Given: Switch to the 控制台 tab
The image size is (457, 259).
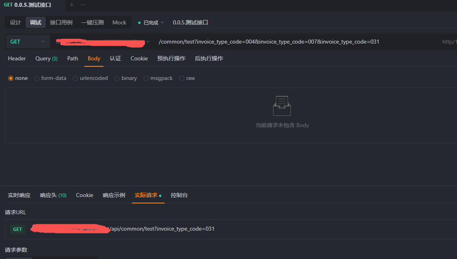Looking at the screenshot, I should click(x=179, y=195).
